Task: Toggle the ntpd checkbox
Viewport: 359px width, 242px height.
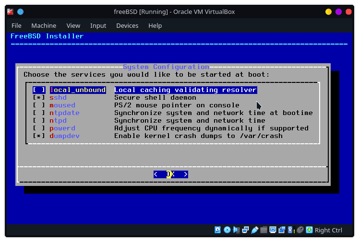Action: (39, 120)
